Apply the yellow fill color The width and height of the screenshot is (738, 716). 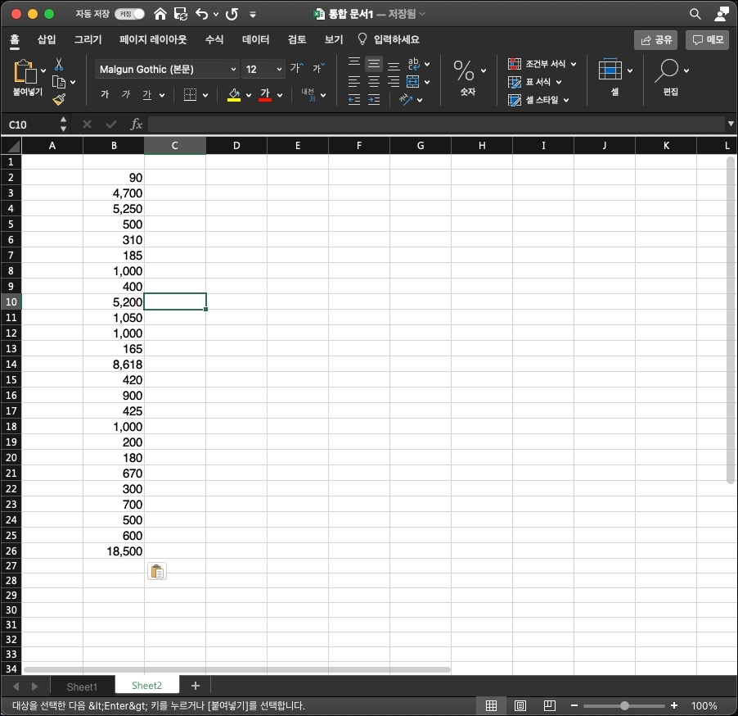point(234,95)
